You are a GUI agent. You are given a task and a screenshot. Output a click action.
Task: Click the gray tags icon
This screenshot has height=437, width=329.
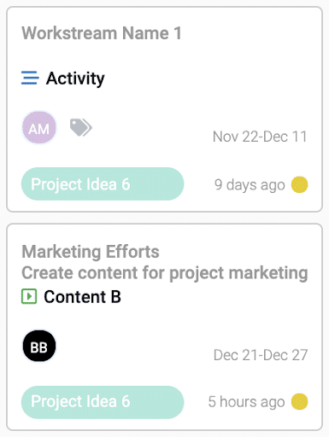pyautogui.click(x=81, y=127)
